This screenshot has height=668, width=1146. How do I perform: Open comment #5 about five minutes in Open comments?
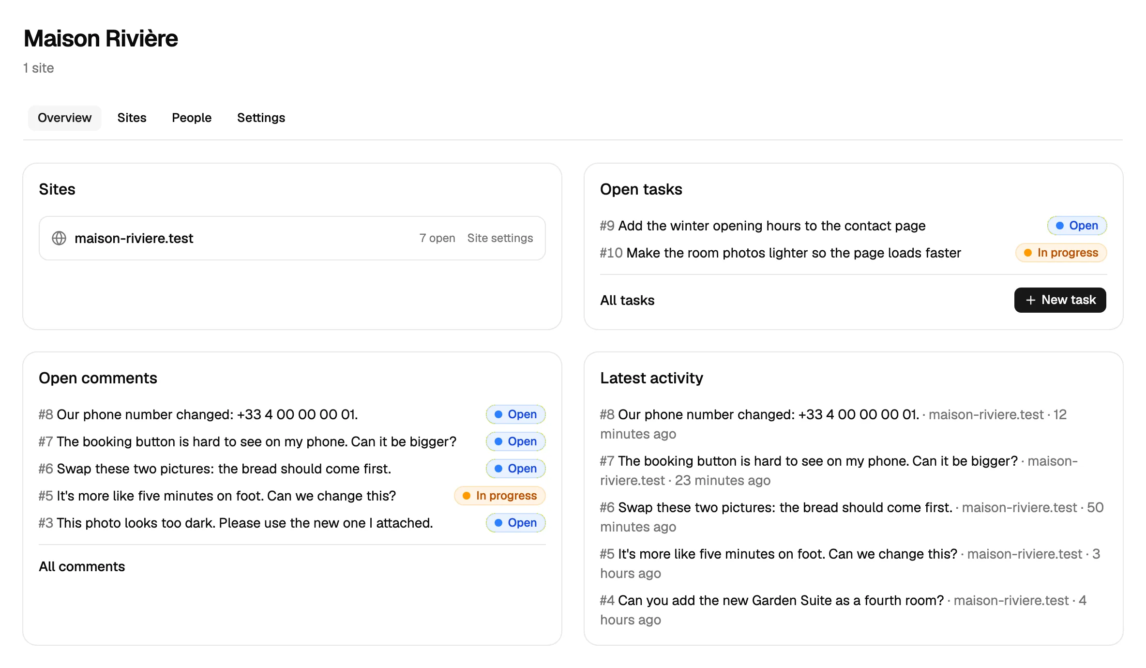[x=217, y=496]
